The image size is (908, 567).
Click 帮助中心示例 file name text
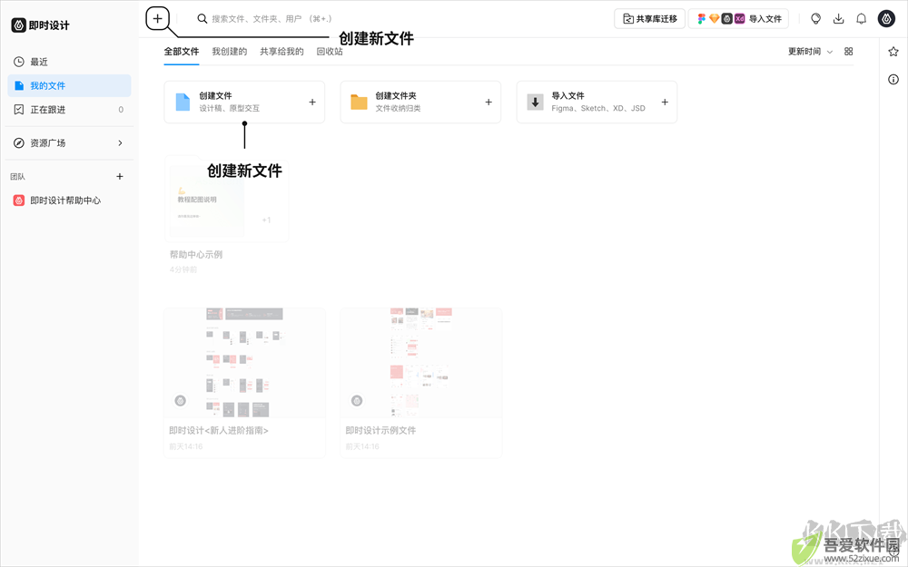coord(196,254)
